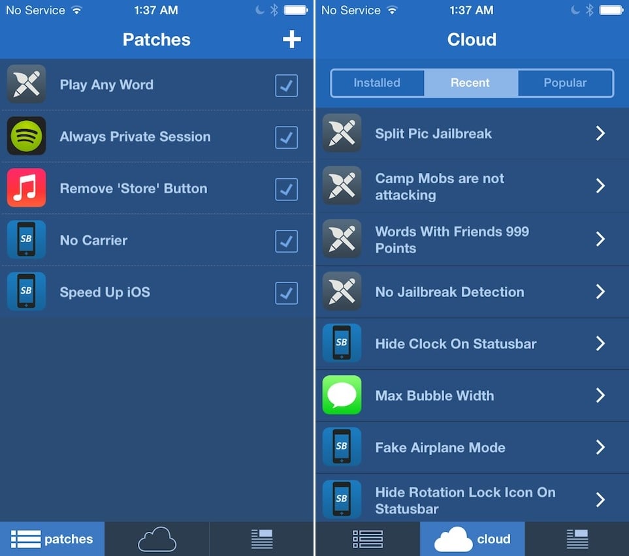Select the cloud tab in Cloud screen

pyautogui.click(x=472, y=539)
